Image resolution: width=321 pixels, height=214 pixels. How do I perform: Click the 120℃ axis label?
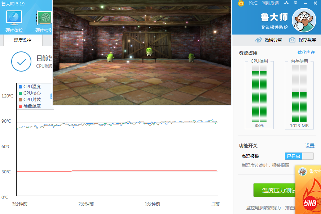point(7,96)
